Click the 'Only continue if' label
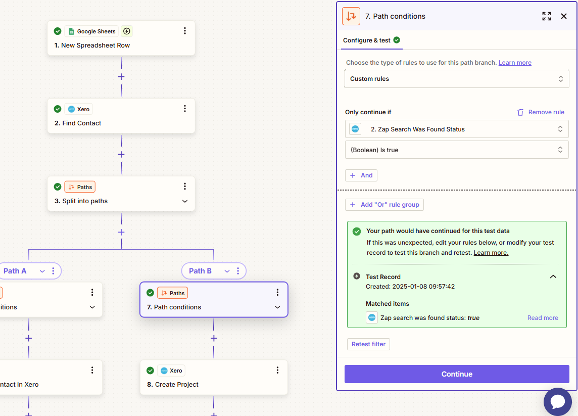Image resolution: width=578 pixels, height=416 pixels. click(368, 112)
